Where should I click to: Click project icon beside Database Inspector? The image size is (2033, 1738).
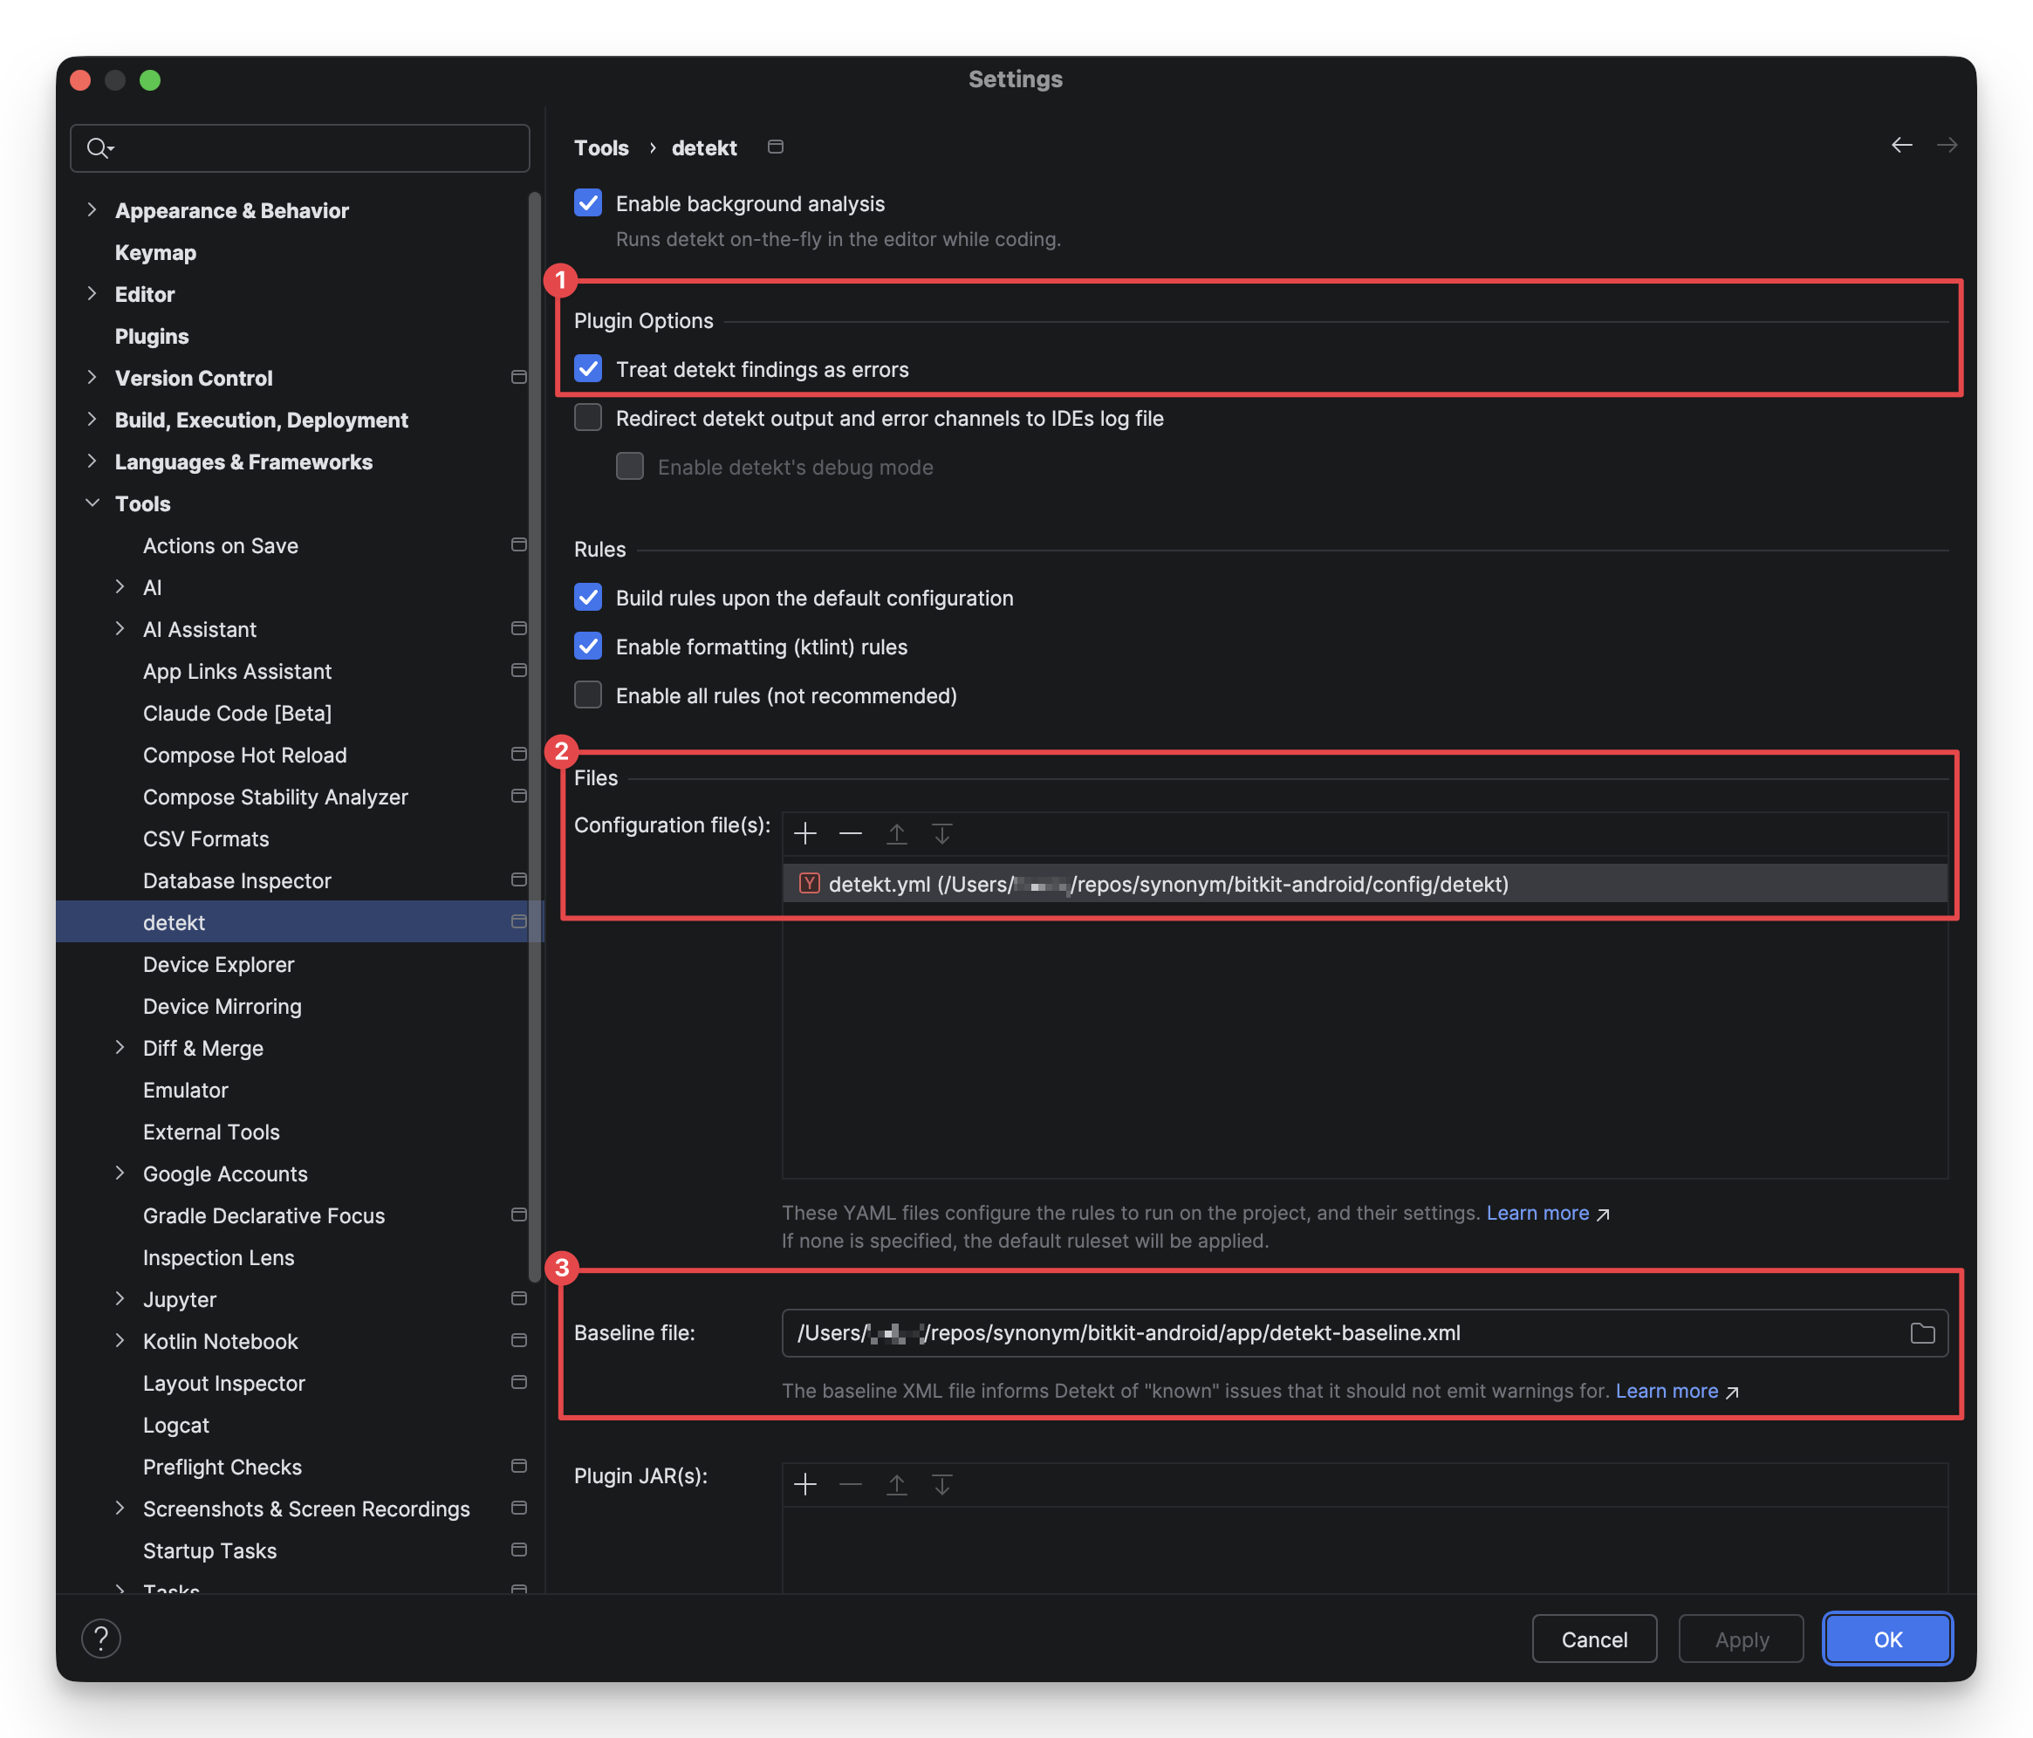tap(519, 880)
